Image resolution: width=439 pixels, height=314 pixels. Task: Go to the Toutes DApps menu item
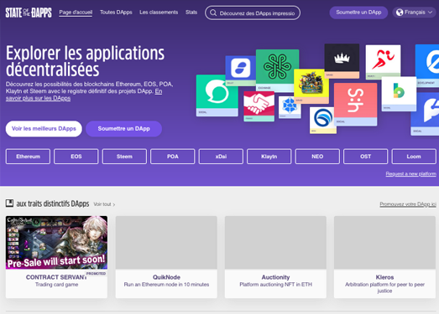116,13
